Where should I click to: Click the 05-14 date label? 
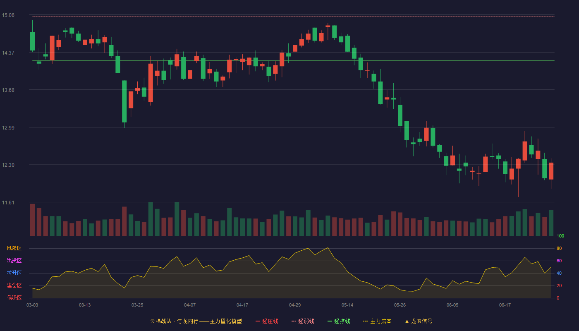(347, 305)
